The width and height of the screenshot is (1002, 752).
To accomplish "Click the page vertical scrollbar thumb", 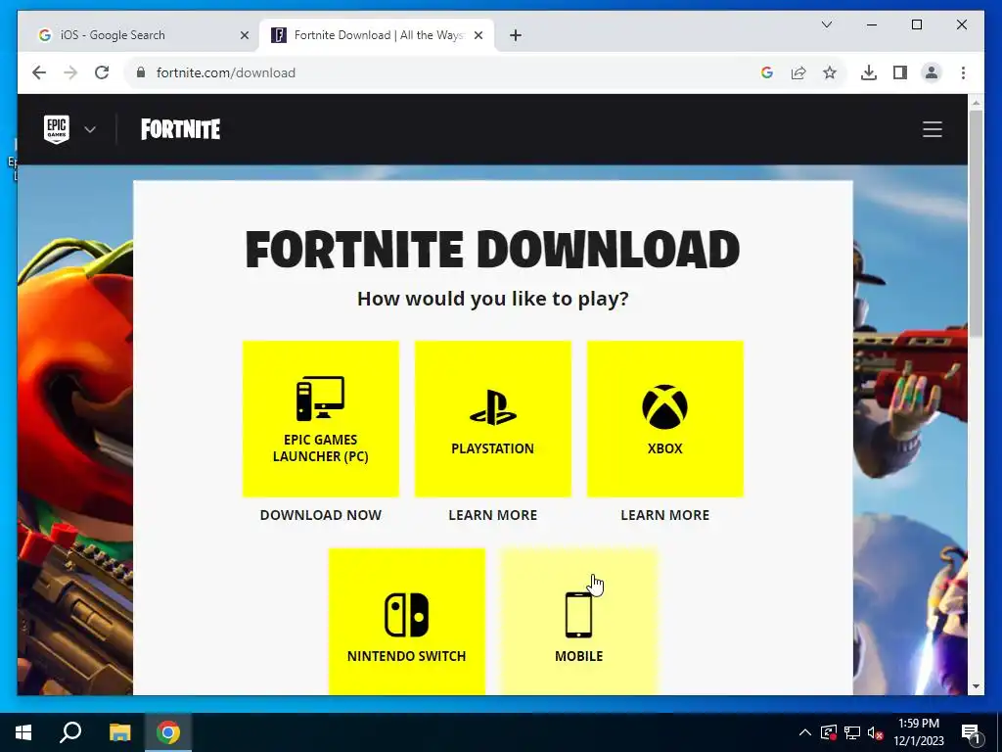I will click(976, 224).
